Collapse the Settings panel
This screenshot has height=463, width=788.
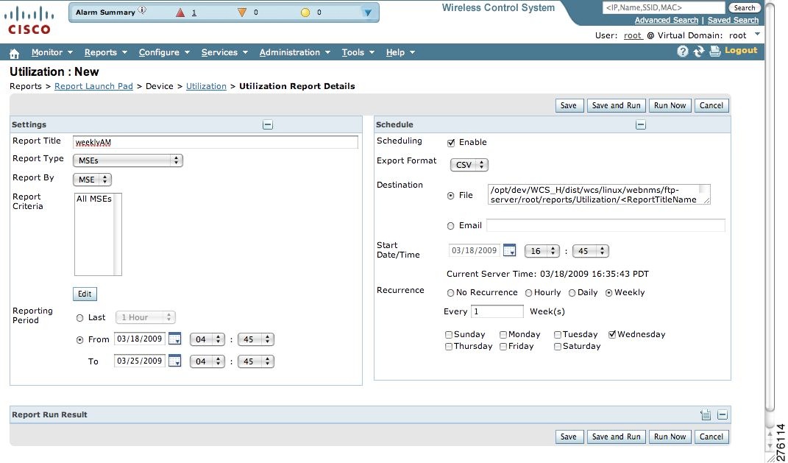pos(268,124)
